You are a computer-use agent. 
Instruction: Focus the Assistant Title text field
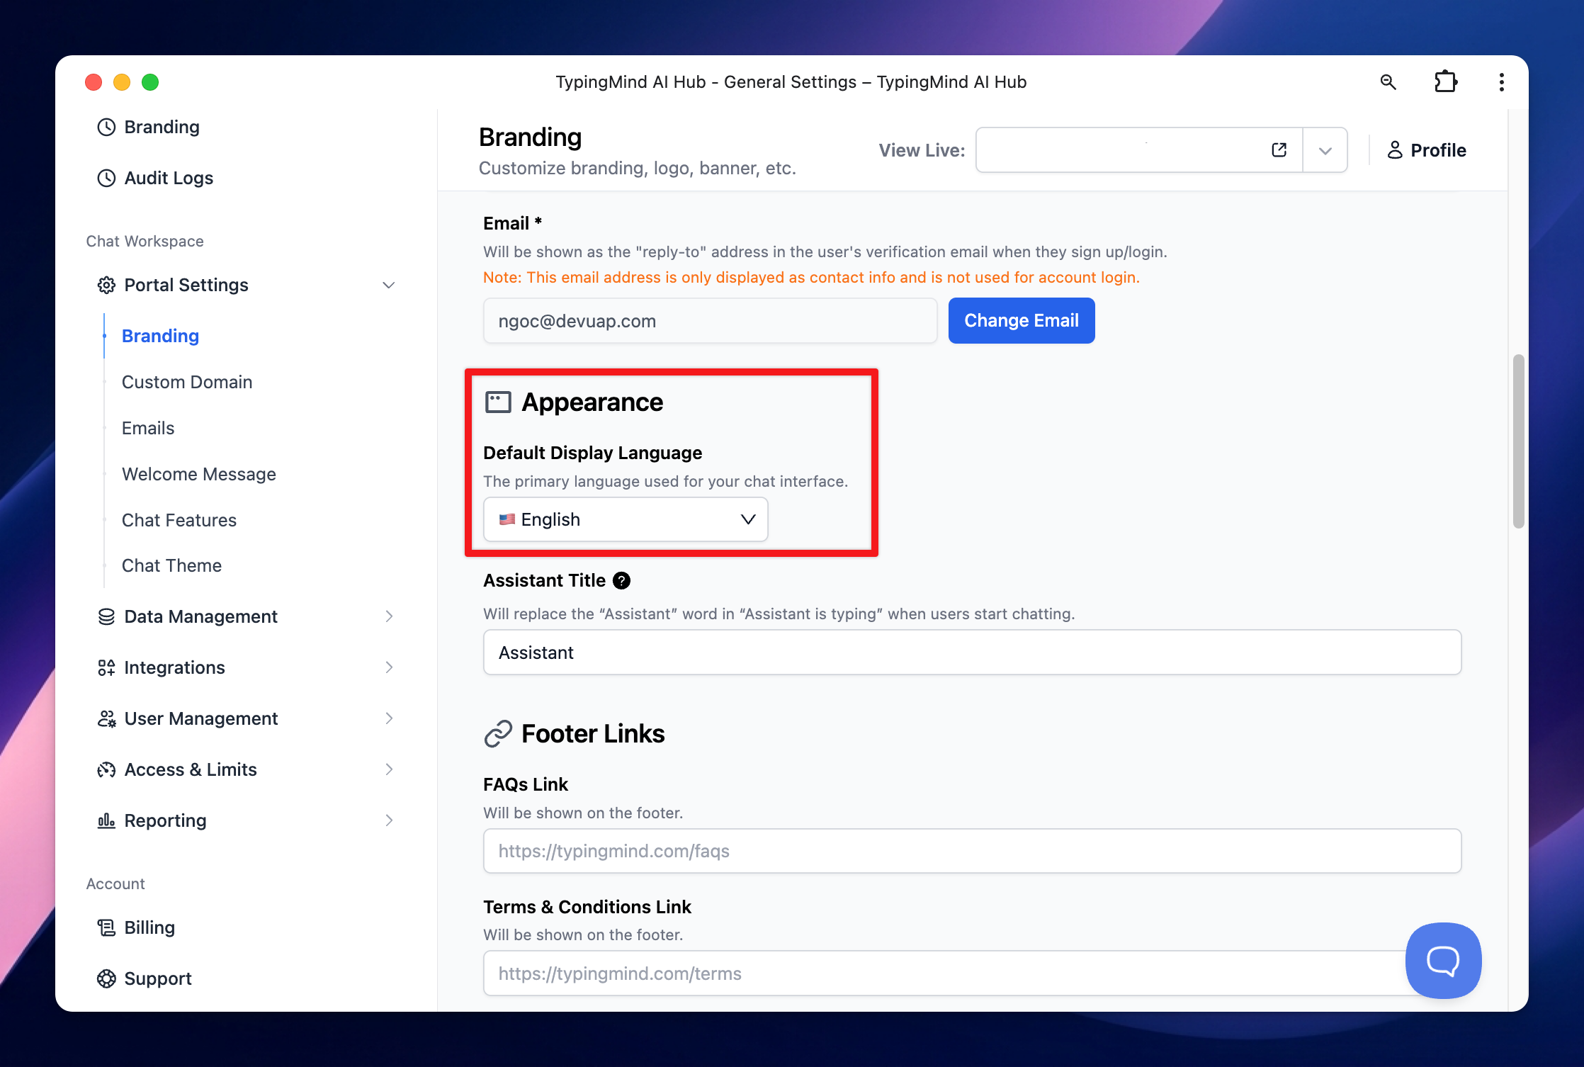coord(972,653)
